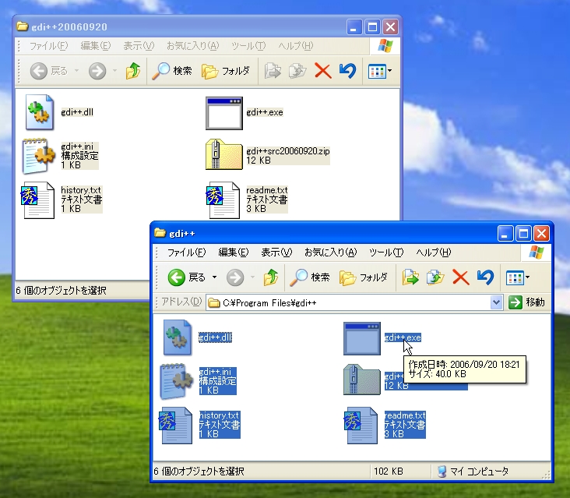Image resolution: width=570 pixels, height=498 pixels.
Task: Open 表示(V) menu in gdi++ window
Action: 276,252
